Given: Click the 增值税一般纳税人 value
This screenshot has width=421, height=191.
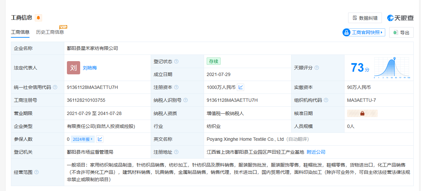Looking at the screenshot, I should coord(225,113).
